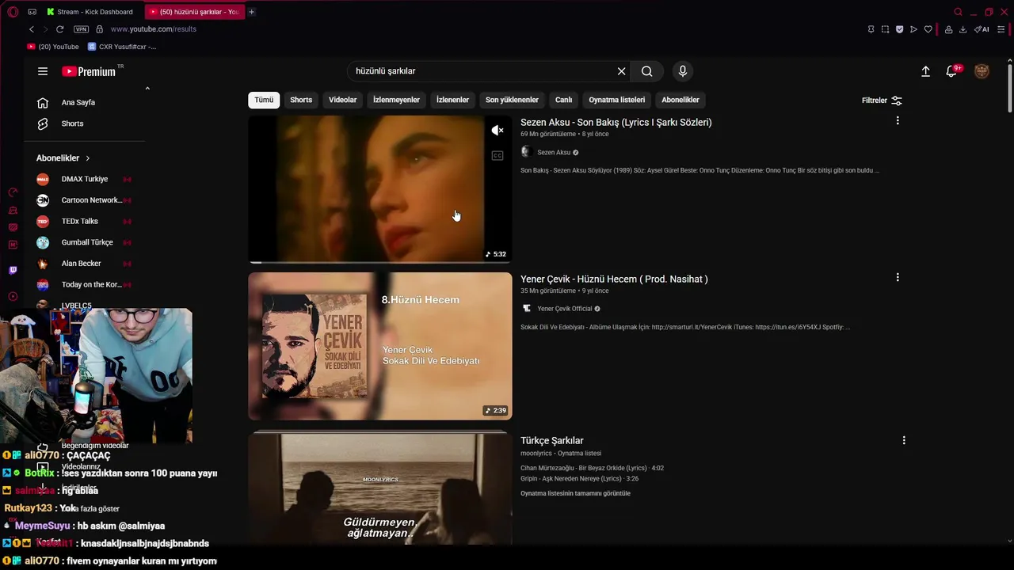Screen dimensions: 1014x570
Task: Reload the page with the refresh icon
Action: (x=59, y=29)
